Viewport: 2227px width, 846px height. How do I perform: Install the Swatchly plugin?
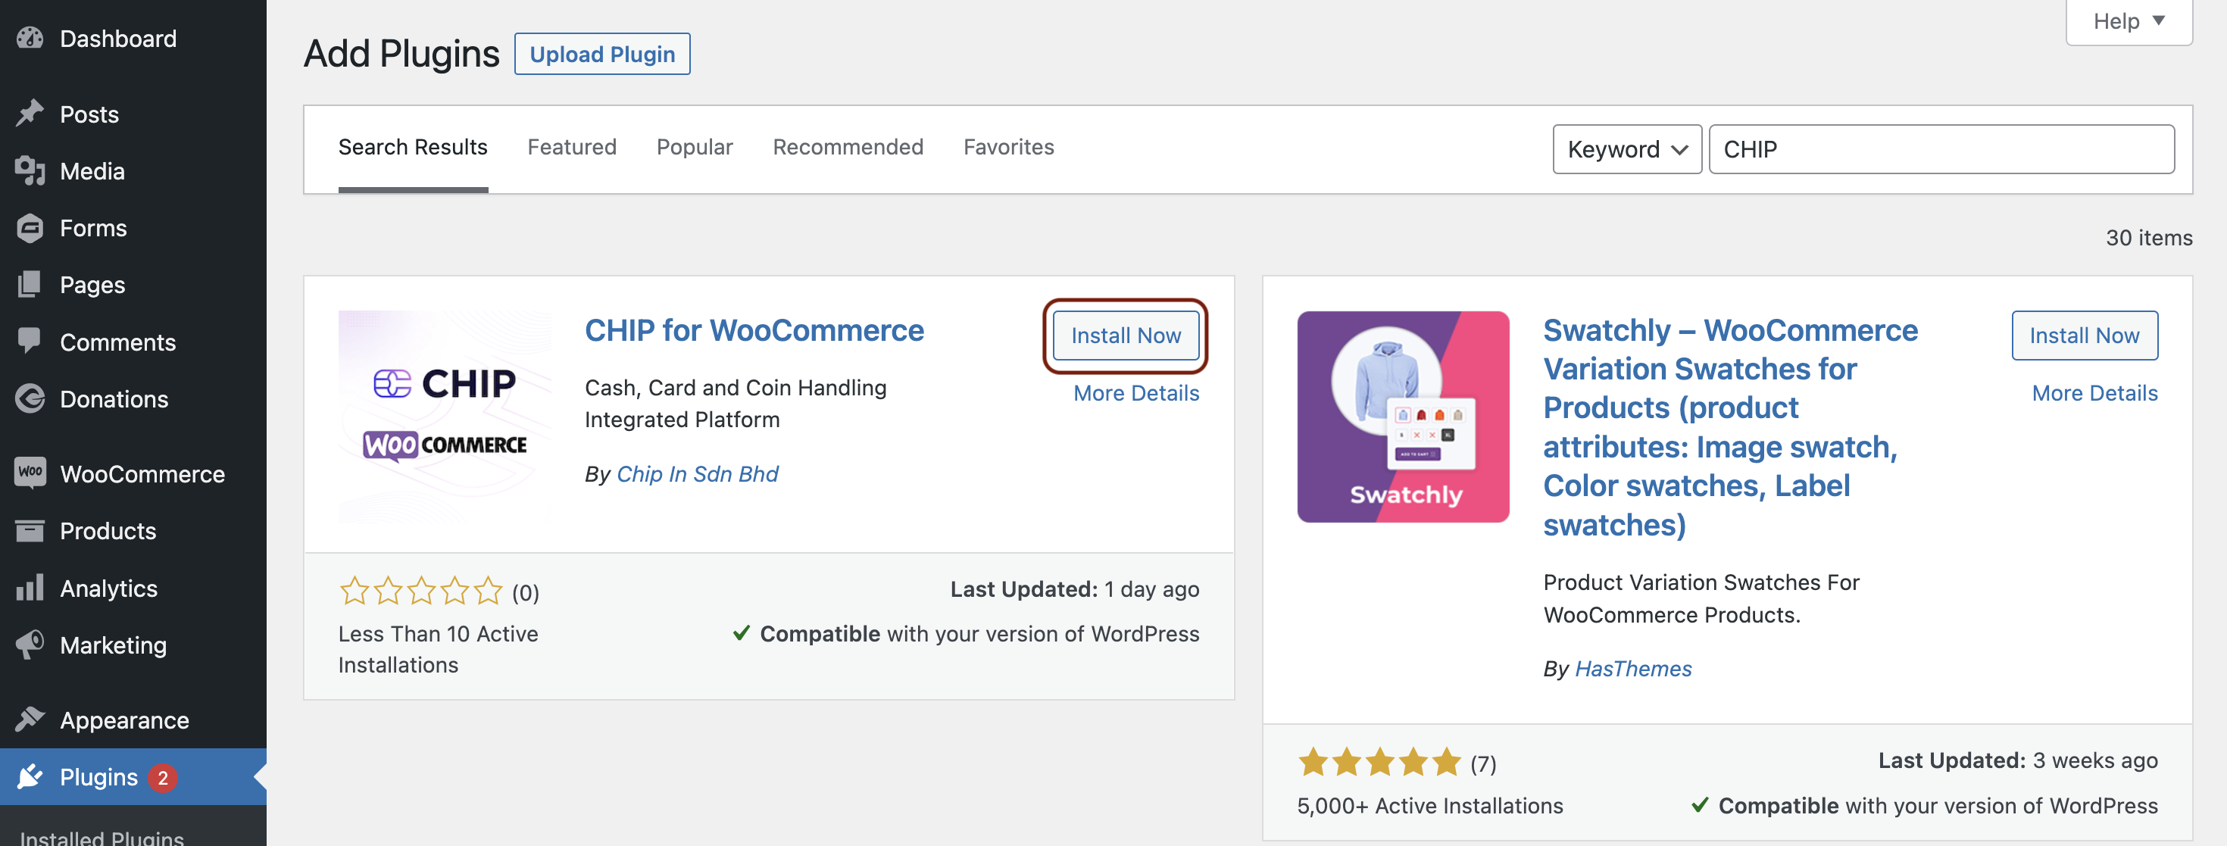click(x=2084, y=336)
